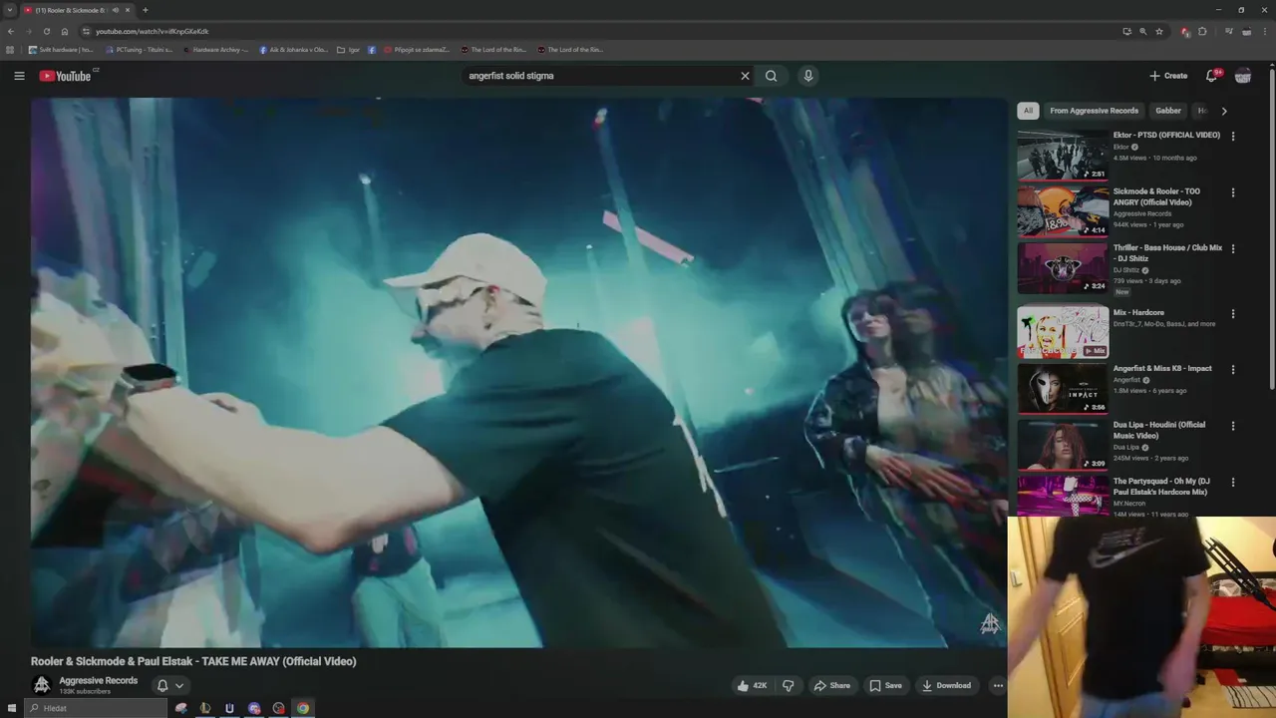The width and height of the screenshot is (1276, 718).
Task: Open the Aggressive Records channel name
Action: [x=99, y=680]
